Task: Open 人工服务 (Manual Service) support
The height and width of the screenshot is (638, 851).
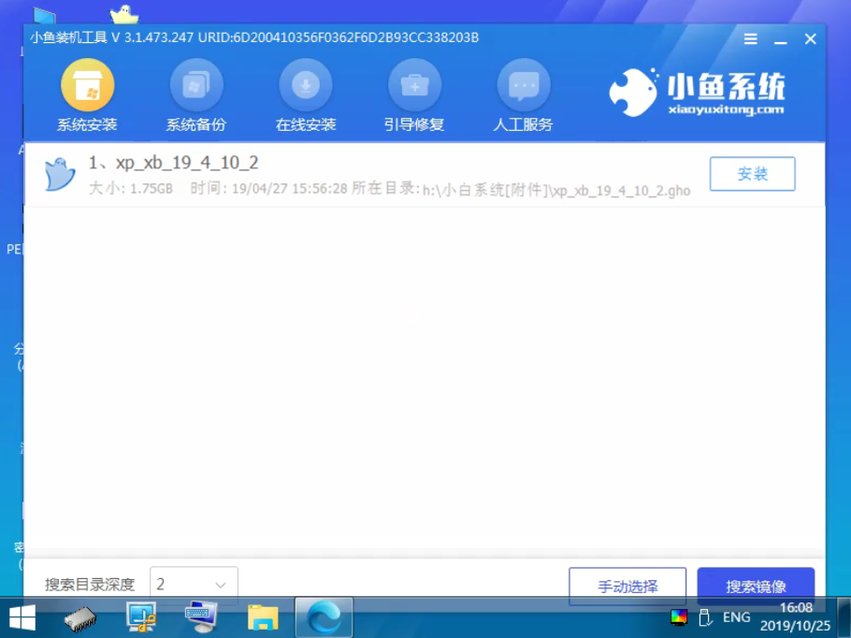Action: tap(523, 94)
